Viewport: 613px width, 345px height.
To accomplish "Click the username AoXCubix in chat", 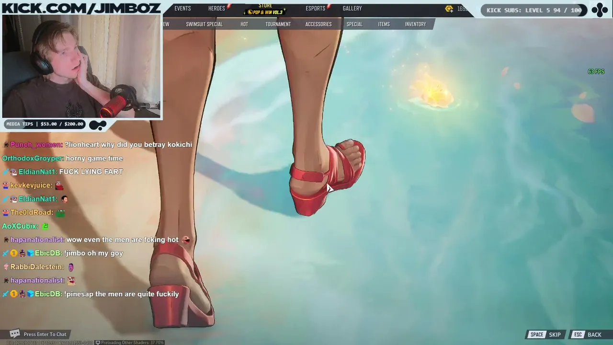I will [x=20, y=226].
